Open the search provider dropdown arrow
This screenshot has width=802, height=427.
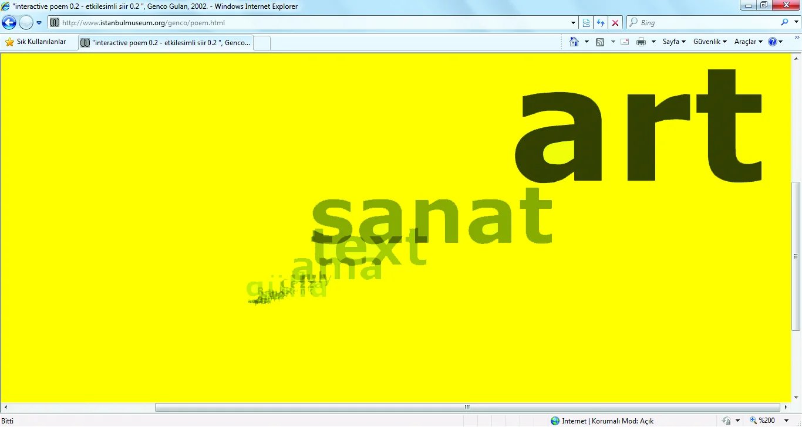pyautogui.click(x=797, y=22)
